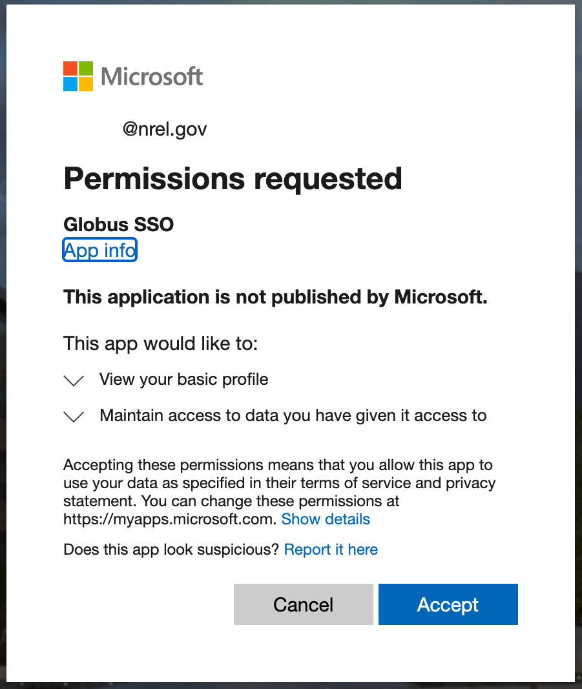Select the @nrel.gov account text
The height and width of the screenshot is (689, 582).
click(164, 129)
